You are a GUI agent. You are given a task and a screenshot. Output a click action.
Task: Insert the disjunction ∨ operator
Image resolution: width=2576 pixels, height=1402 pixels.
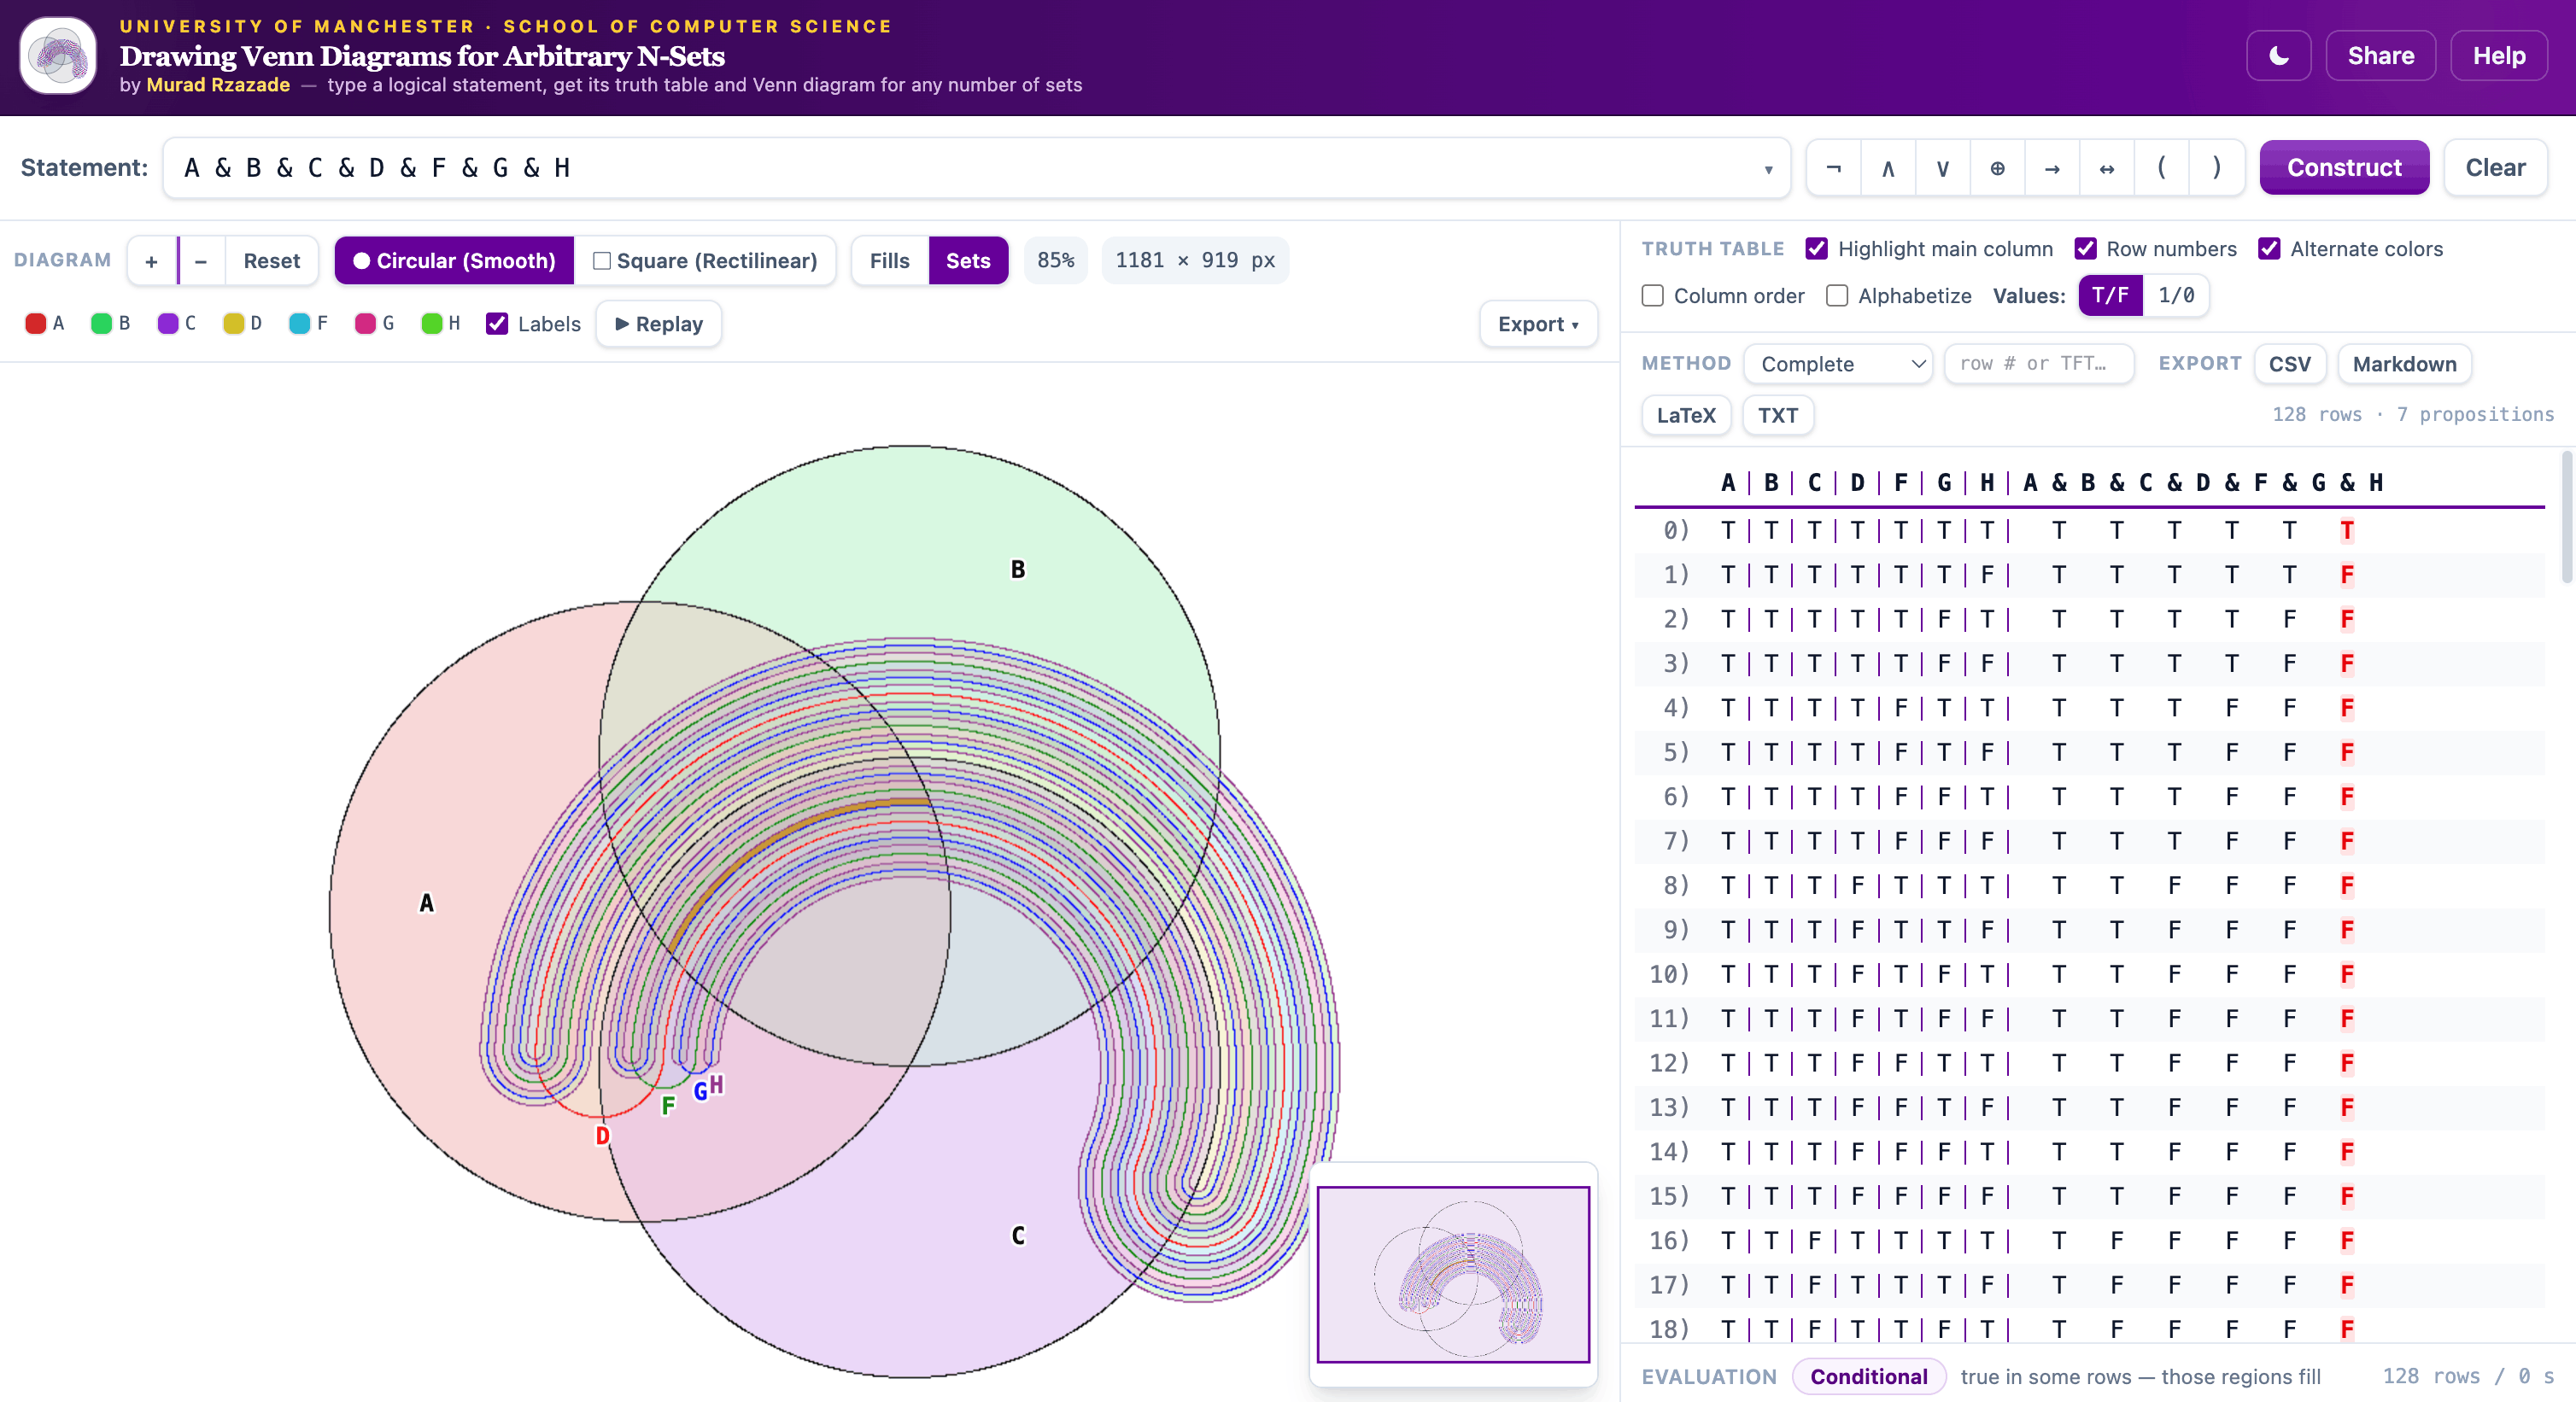(1943, 168)
